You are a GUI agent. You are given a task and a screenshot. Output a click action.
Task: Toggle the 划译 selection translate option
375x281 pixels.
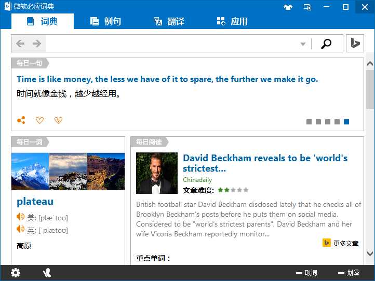(x=349, y=273)
